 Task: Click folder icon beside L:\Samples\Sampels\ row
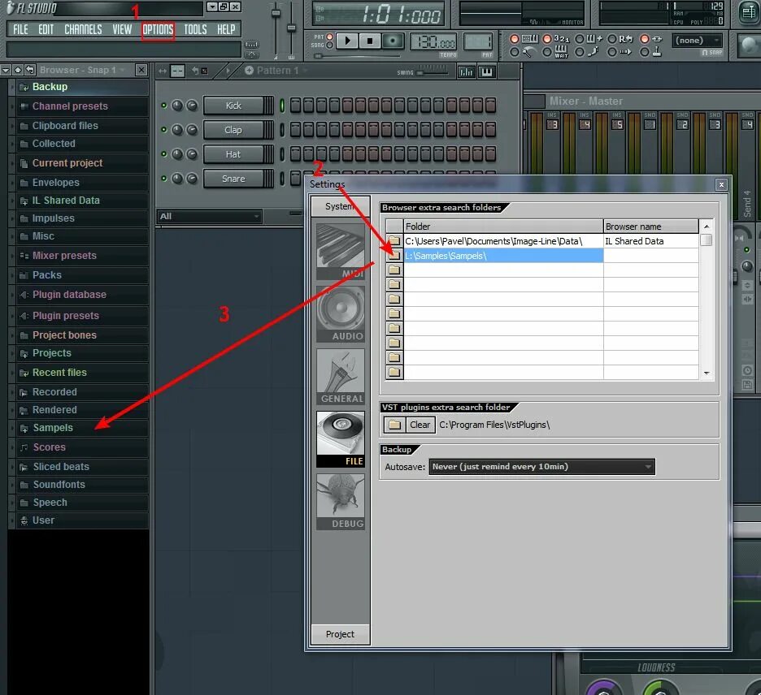[394, 256]
